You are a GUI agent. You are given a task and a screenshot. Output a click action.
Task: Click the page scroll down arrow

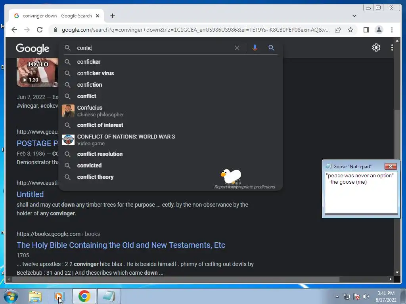click(397, 272)
